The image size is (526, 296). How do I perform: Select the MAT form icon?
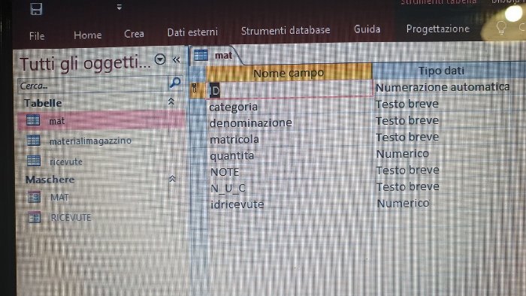34,197
